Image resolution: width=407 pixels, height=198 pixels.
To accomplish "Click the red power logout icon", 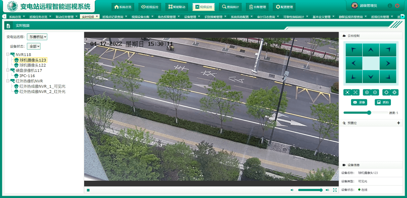I will (x=397, y=6).
